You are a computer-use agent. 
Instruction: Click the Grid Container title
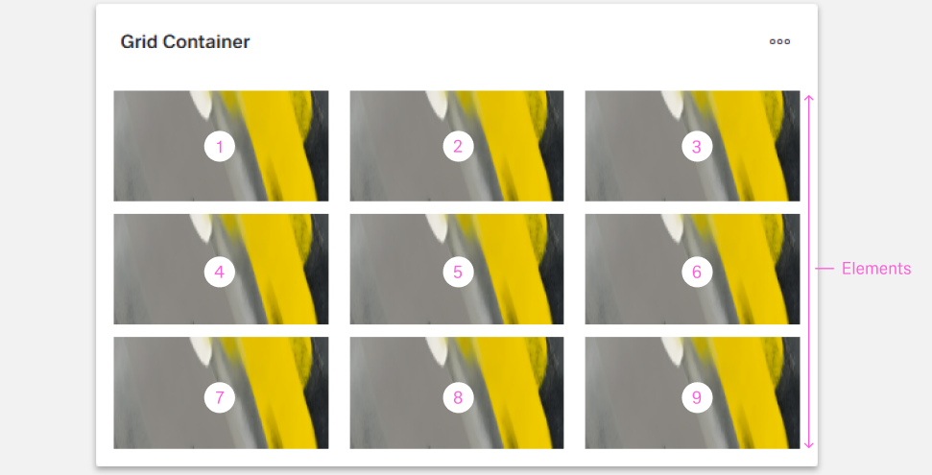point(185,41)
